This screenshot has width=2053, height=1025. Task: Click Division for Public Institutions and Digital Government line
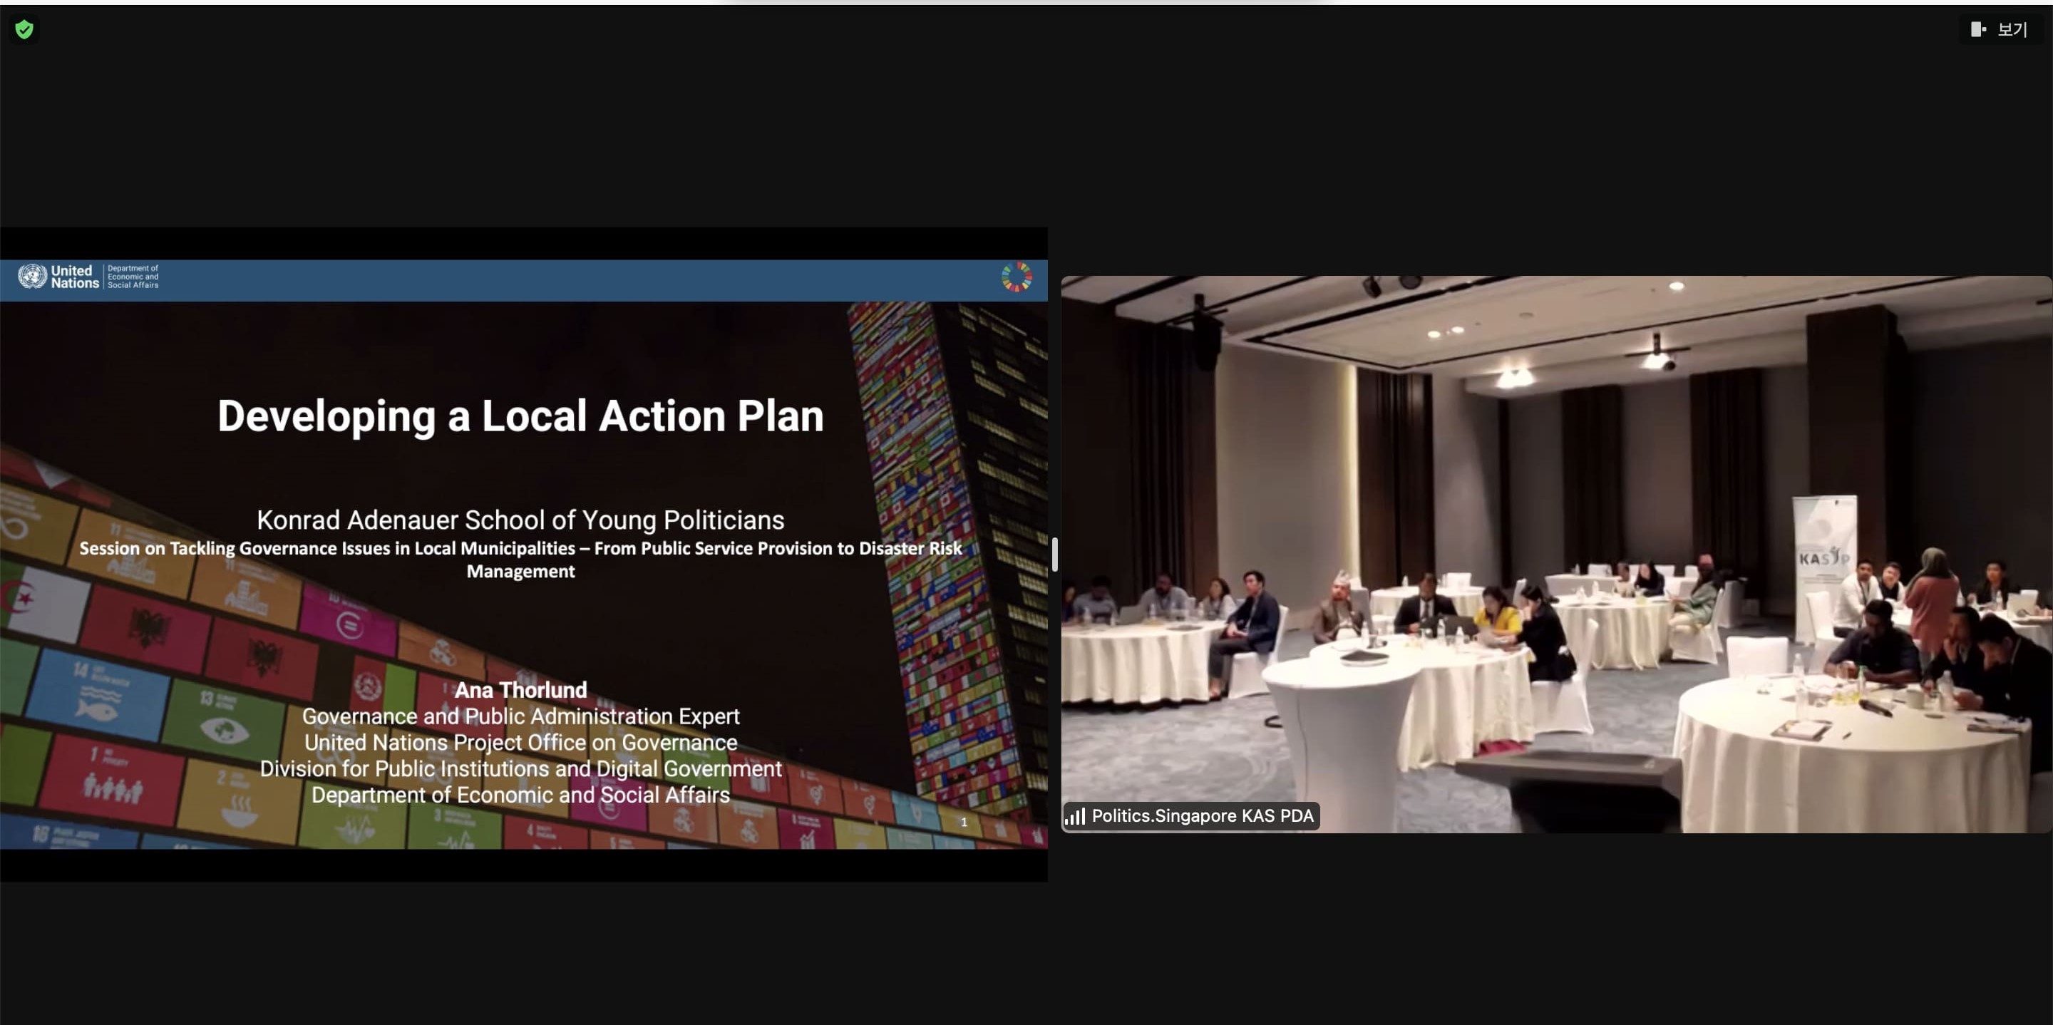click(x=520, y=768)
